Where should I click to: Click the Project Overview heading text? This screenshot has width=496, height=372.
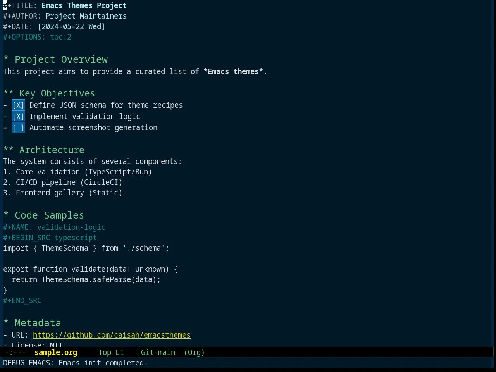(x=61, y=59)
